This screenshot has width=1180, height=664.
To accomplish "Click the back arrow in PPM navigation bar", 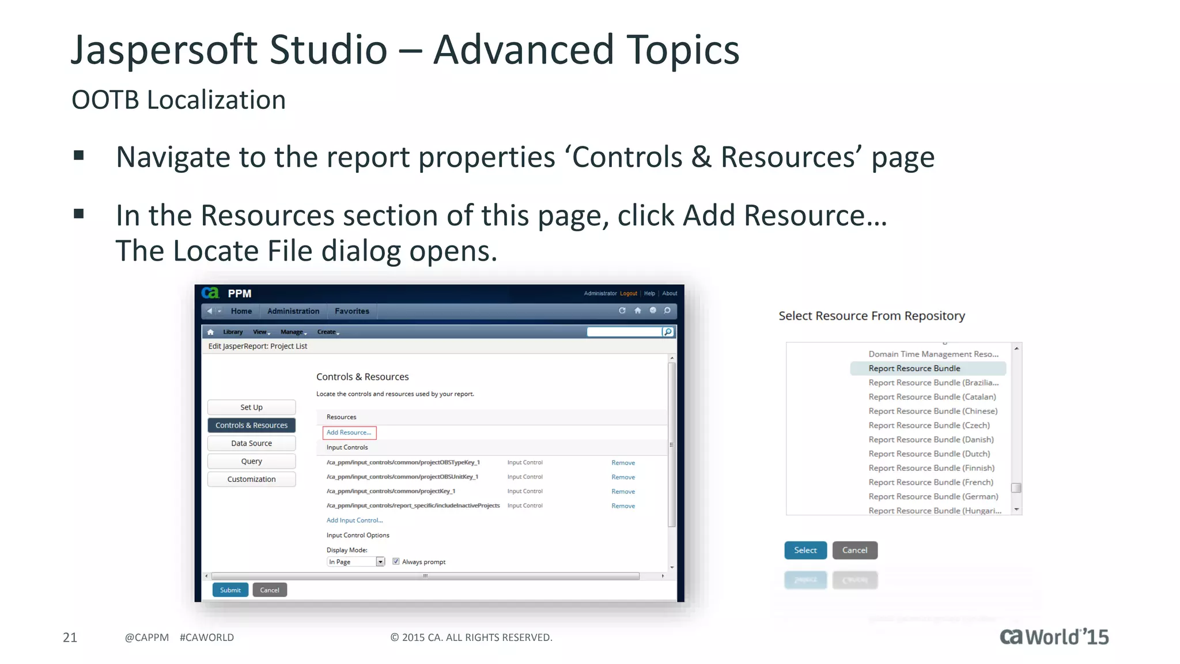I will click(x=210, y=311).
